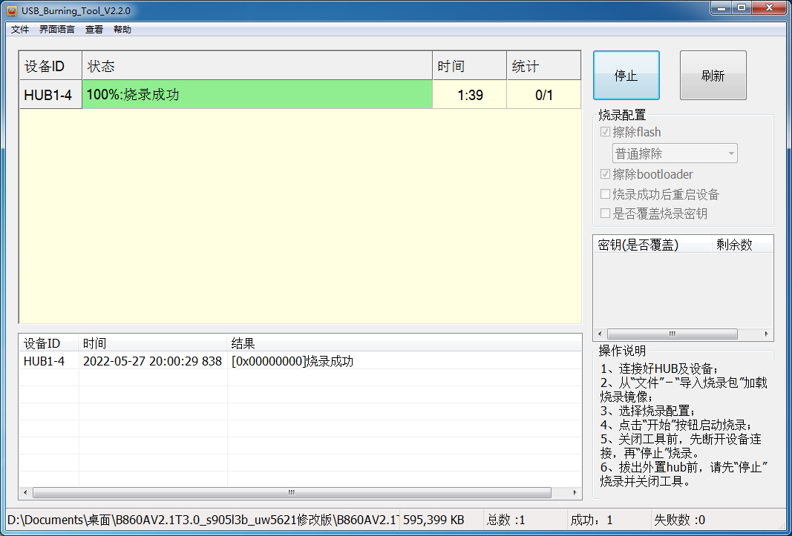Open the 查看 menu
This screenshot has height=536, width=792.
coord(94,29)
